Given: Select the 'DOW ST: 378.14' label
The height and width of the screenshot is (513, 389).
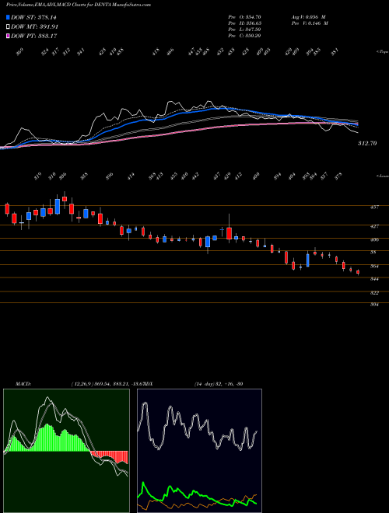Looking at the screenshot, I should coord(33,17).
